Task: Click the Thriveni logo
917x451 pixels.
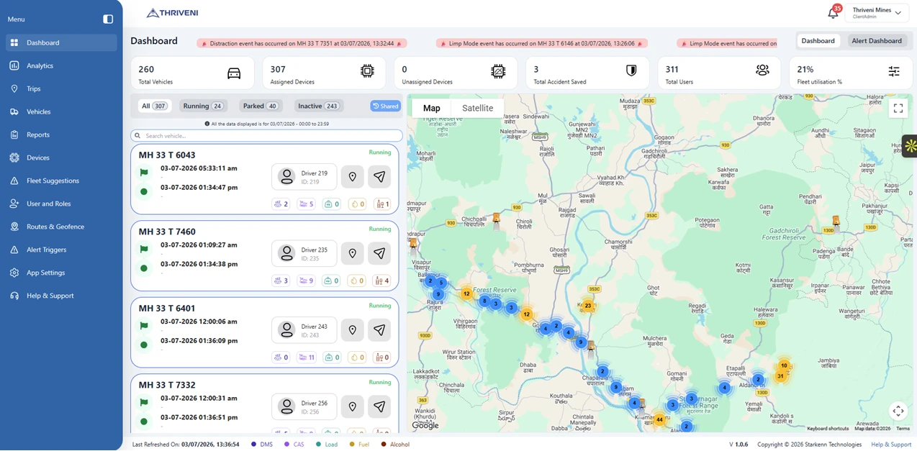Action: [172, 13]
